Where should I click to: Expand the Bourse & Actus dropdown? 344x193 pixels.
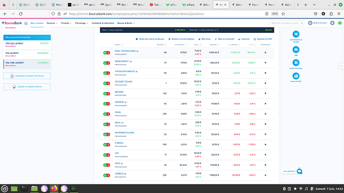coord(126,23)
